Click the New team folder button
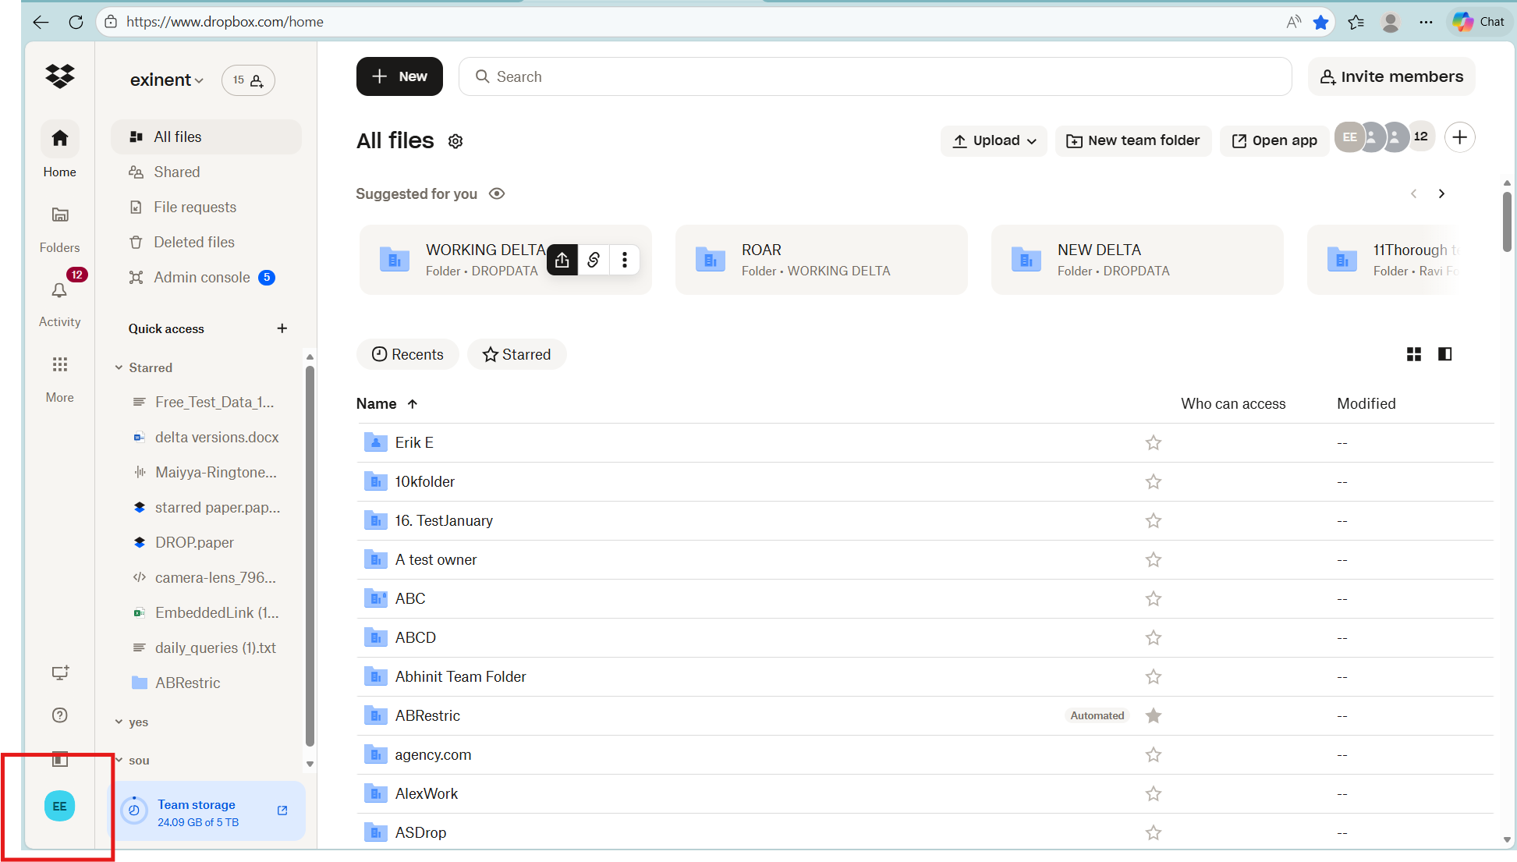 tap(1132, 140)
